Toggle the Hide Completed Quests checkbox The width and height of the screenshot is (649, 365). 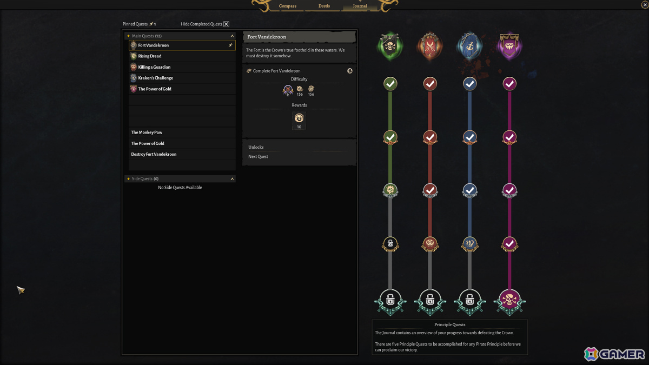[x=226, y=24]
